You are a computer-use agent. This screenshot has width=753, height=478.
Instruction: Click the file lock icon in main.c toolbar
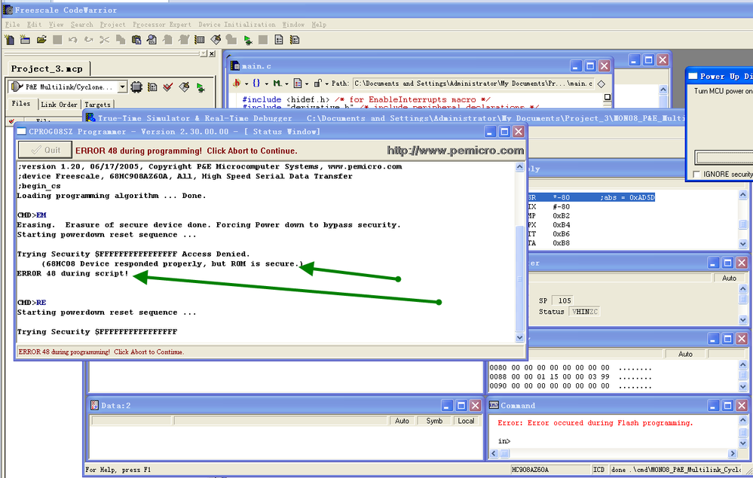[317, 84]
